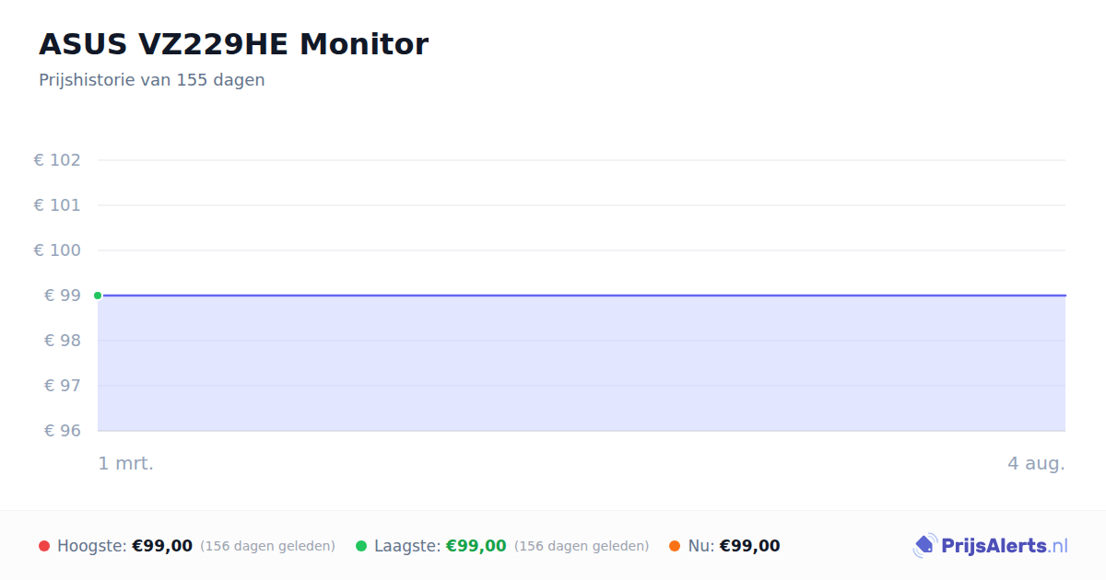The width and height of the screenshot is (1106, 580).
Task: Click the red Hoogste indicator dot
Action: click(x=44, y=546)
